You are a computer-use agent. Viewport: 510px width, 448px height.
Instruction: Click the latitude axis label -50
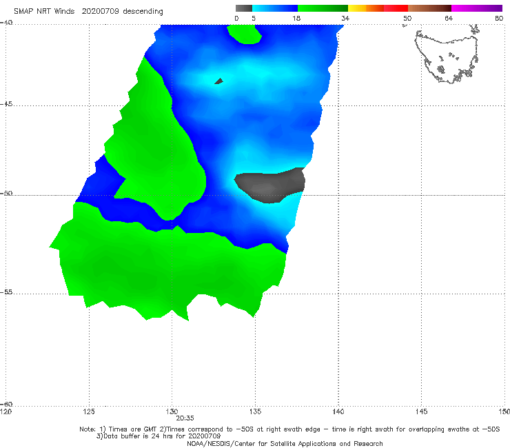tap(6, 194)
